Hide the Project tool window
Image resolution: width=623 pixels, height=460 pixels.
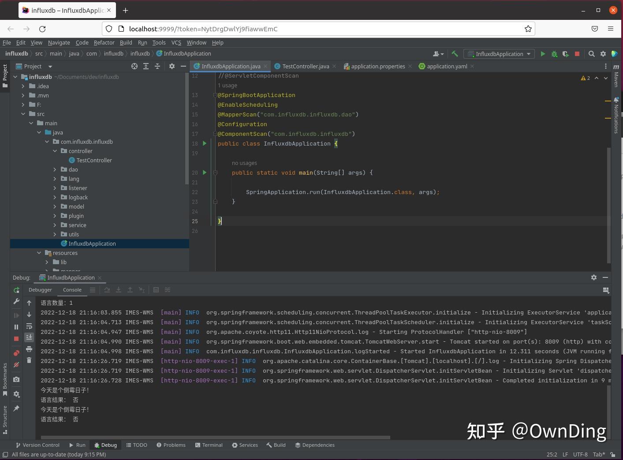point(183,66)
